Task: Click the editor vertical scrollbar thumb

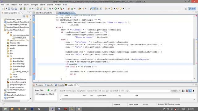Action: click(x=194, y=52)
